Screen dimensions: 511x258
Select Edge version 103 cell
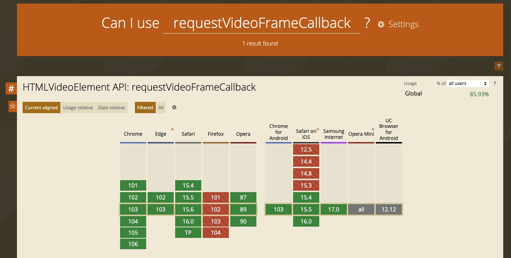click(x=161, y=209)
